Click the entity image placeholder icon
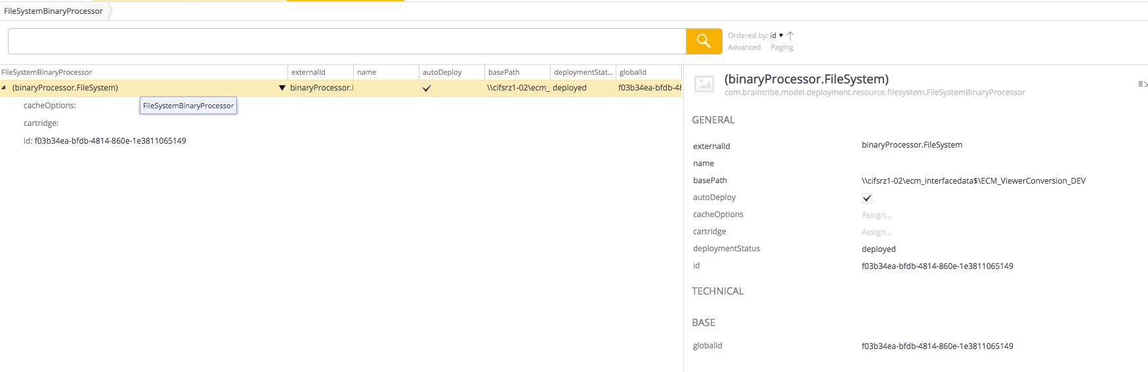The width and height of the screenshot is (1148, 372). click(704, 84)
